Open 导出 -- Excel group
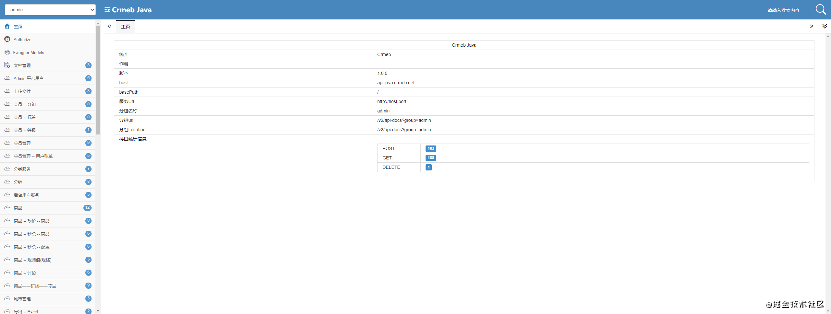This screenshot has width=831, height=314. 48,310
